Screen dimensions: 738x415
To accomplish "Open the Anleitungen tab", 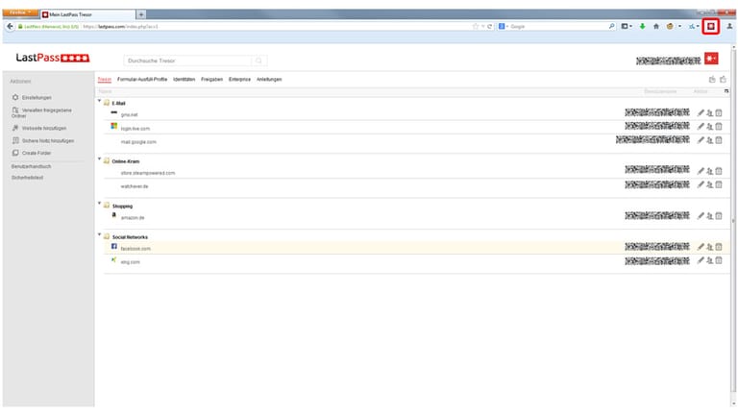I will coord(269,80).
